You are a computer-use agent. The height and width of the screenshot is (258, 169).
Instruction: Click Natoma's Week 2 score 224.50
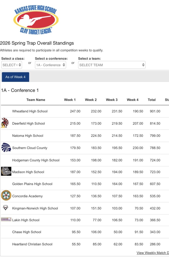96,136
